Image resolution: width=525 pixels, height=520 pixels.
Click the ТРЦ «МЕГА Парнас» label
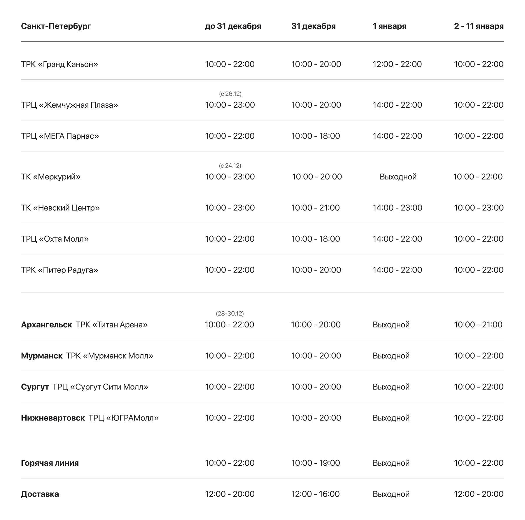pyautogui.click(x=60, y=136)
